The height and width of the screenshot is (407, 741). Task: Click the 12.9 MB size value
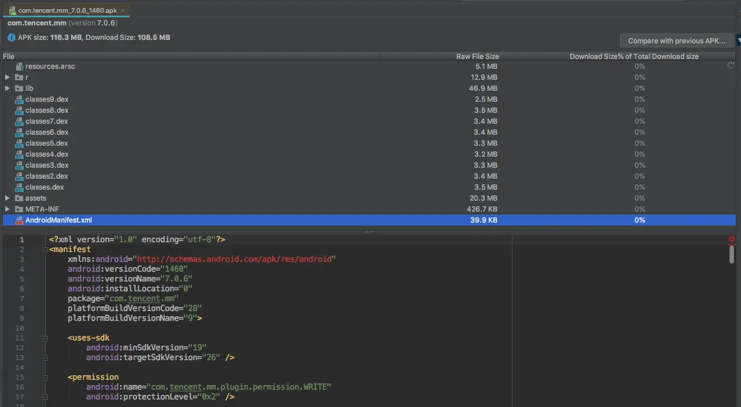[484, 77]
